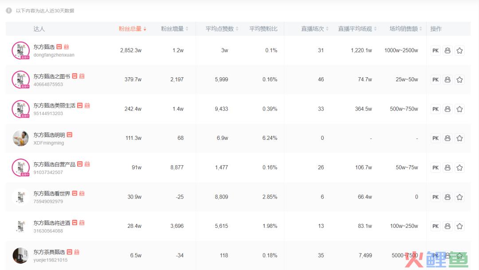The width and height of the screenshot is (479, 270).
Task: Open 东方茶具甄选 influencer name link
Action: 49,252
